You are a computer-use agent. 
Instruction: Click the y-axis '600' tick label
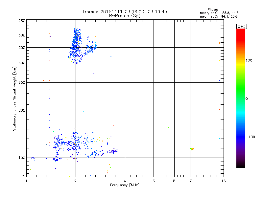pos(22,35)
